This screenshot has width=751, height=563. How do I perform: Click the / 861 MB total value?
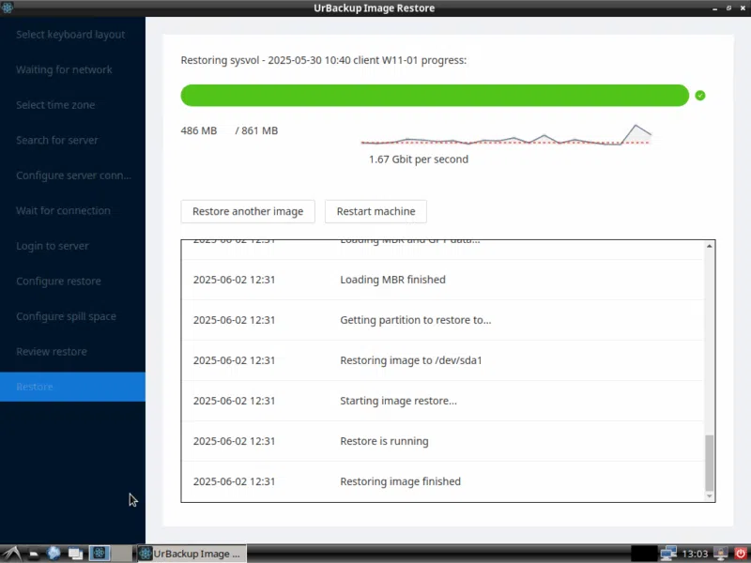click(x=256, y=130)
